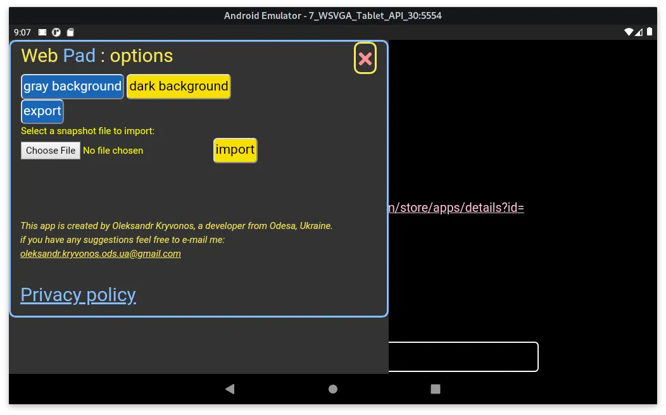Select the dark background button

click(179, 87)
